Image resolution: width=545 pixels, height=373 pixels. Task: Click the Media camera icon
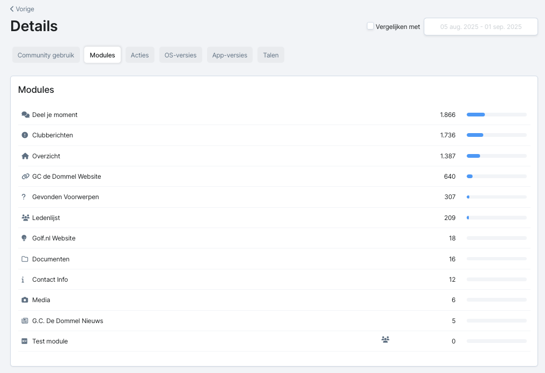pos(25,300)
